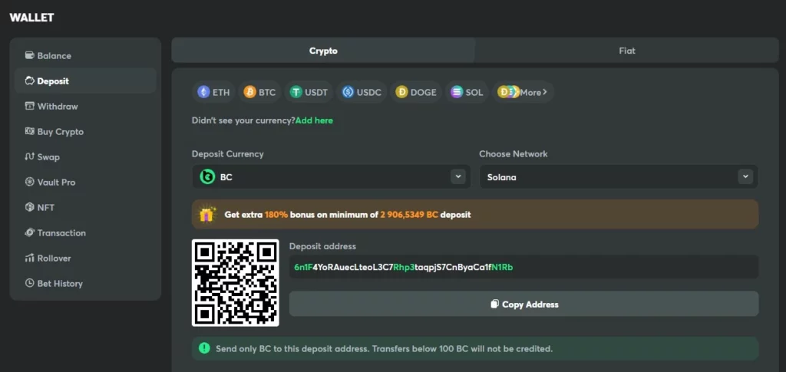Click the Solana coin icon
Viewport: 786px width, 372px height.
point(456,92)
